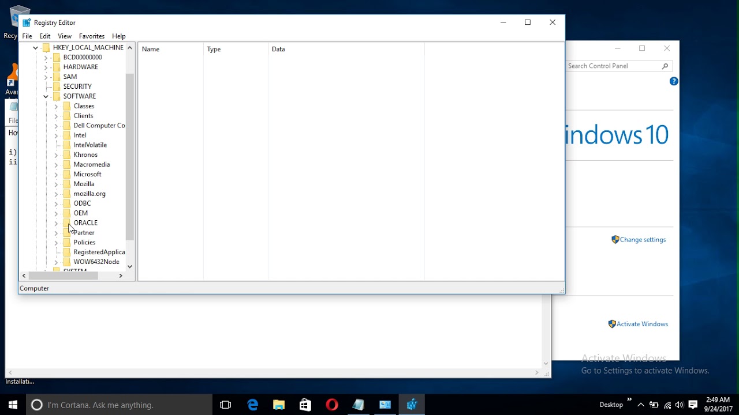Expand the HARDWARE key
This screenshot has height=415, width=739.
pyautogui.click(x=46, y=67)
